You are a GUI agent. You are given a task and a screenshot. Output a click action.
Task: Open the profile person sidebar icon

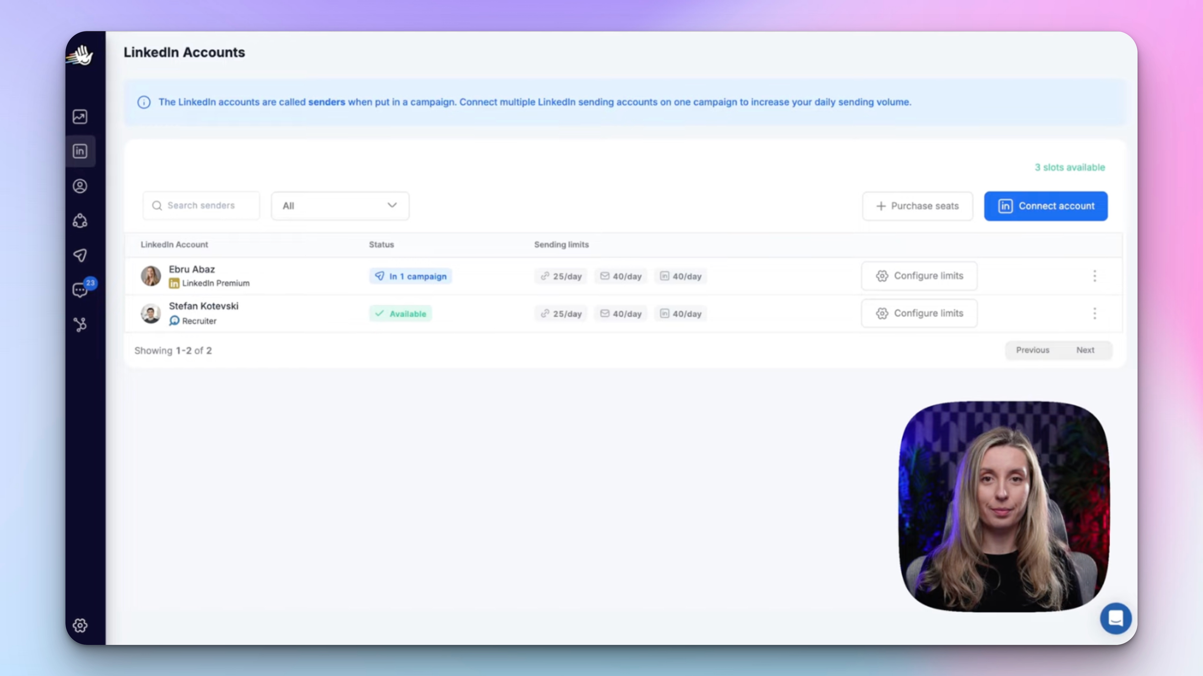[80, 186]
